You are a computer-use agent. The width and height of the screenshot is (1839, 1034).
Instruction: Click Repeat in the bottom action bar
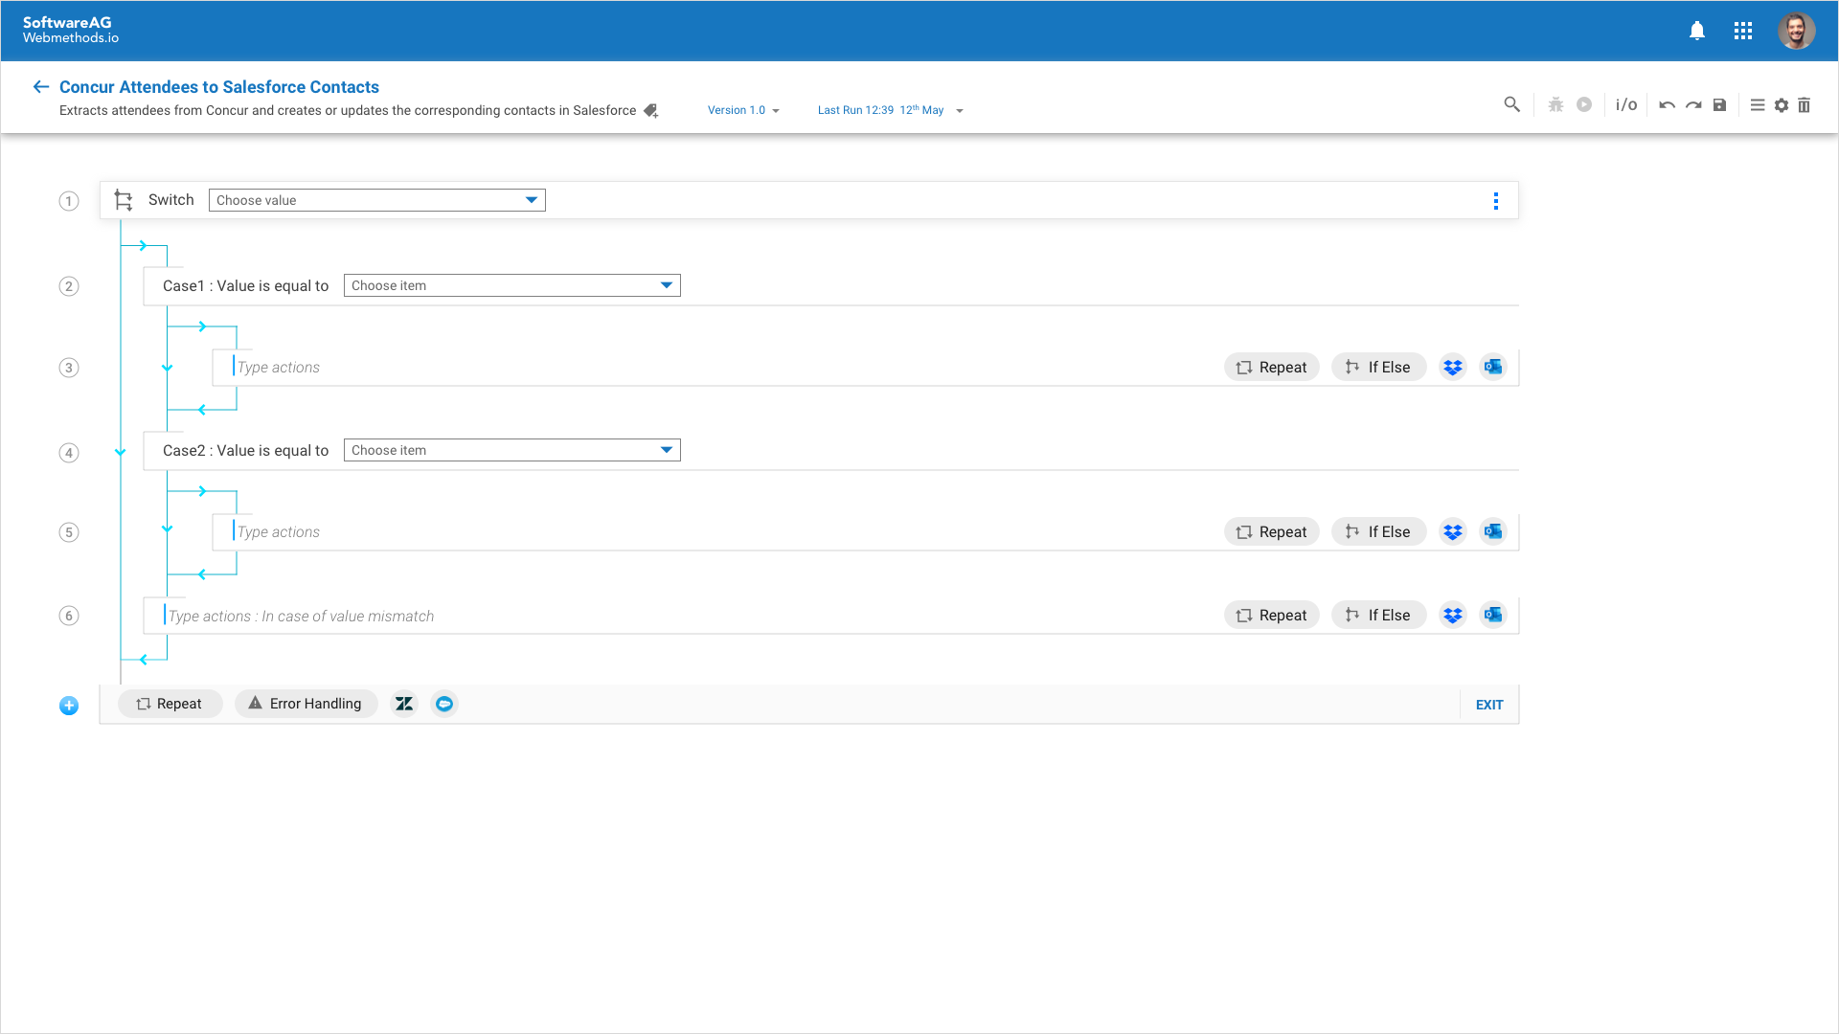[170, 704]
